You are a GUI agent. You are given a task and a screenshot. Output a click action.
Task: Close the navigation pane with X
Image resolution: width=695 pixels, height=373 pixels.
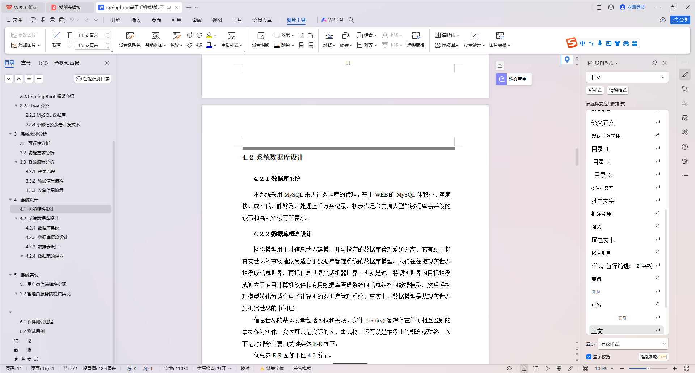point(107,63)
